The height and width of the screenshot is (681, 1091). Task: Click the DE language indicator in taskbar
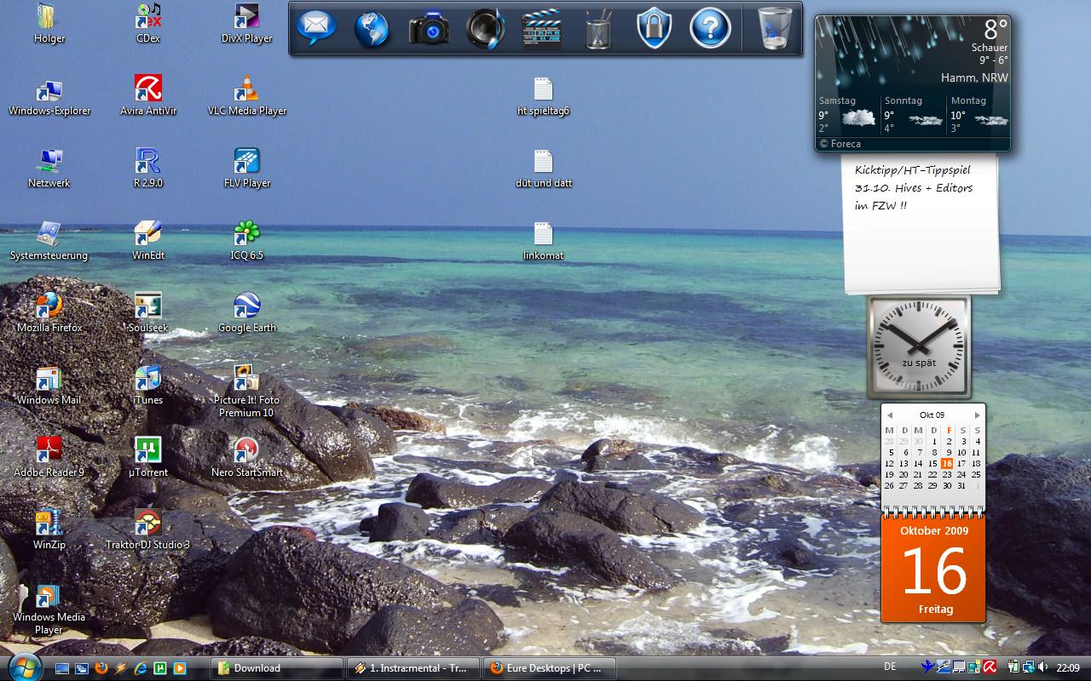click(890, 667)
